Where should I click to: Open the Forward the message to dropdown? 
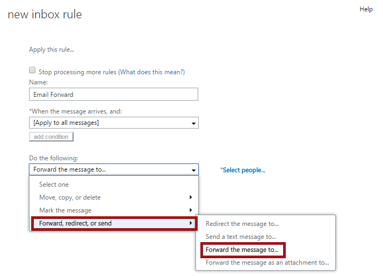[x=114, y=169]
